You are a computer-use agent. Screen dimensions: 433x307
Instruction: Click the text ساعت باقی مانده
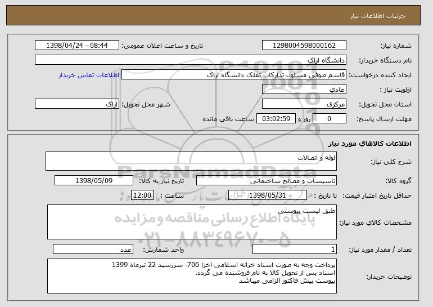[x=228, y=119]
